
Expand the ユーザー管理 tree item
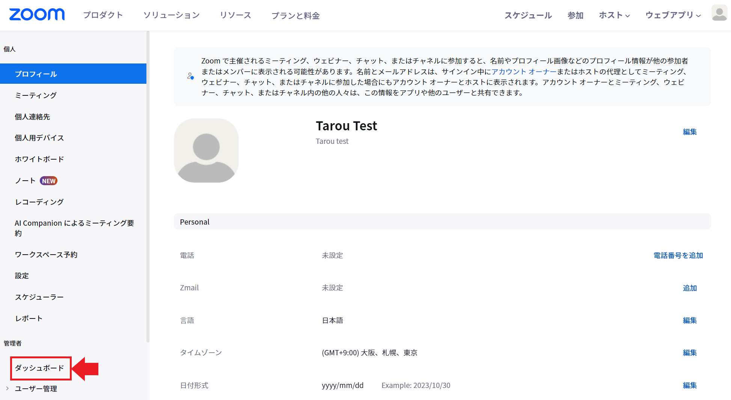(7, 388)
